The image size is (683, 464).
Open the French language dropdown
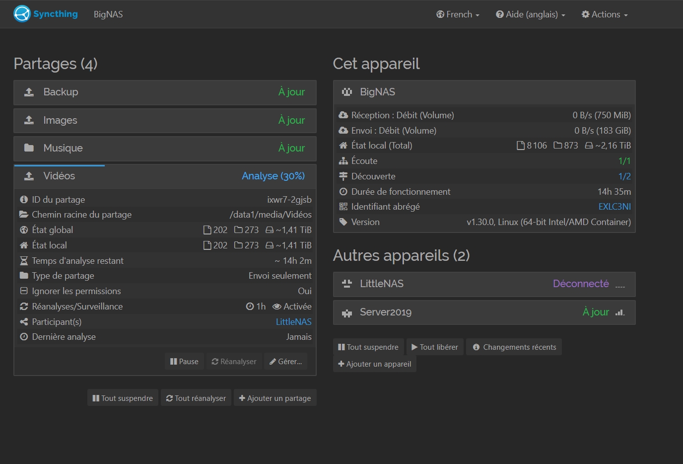click(458, 14)
